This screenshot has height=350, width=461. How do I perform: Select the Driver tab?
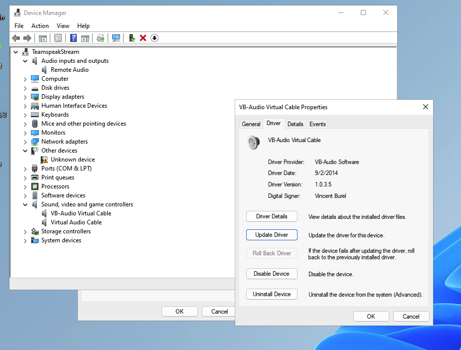pyautogui.click(x=274, y=123)
